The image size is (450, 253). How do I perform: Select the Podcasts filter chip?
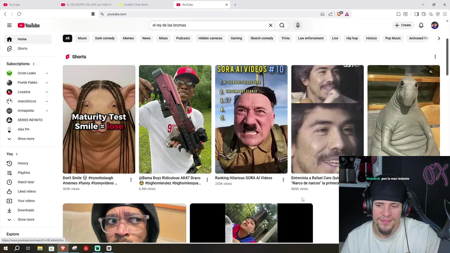[183, 38]
